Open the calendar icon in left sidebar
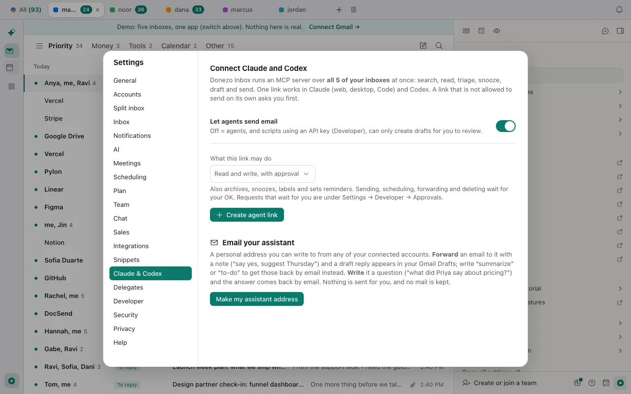 (x=10, y=68)
